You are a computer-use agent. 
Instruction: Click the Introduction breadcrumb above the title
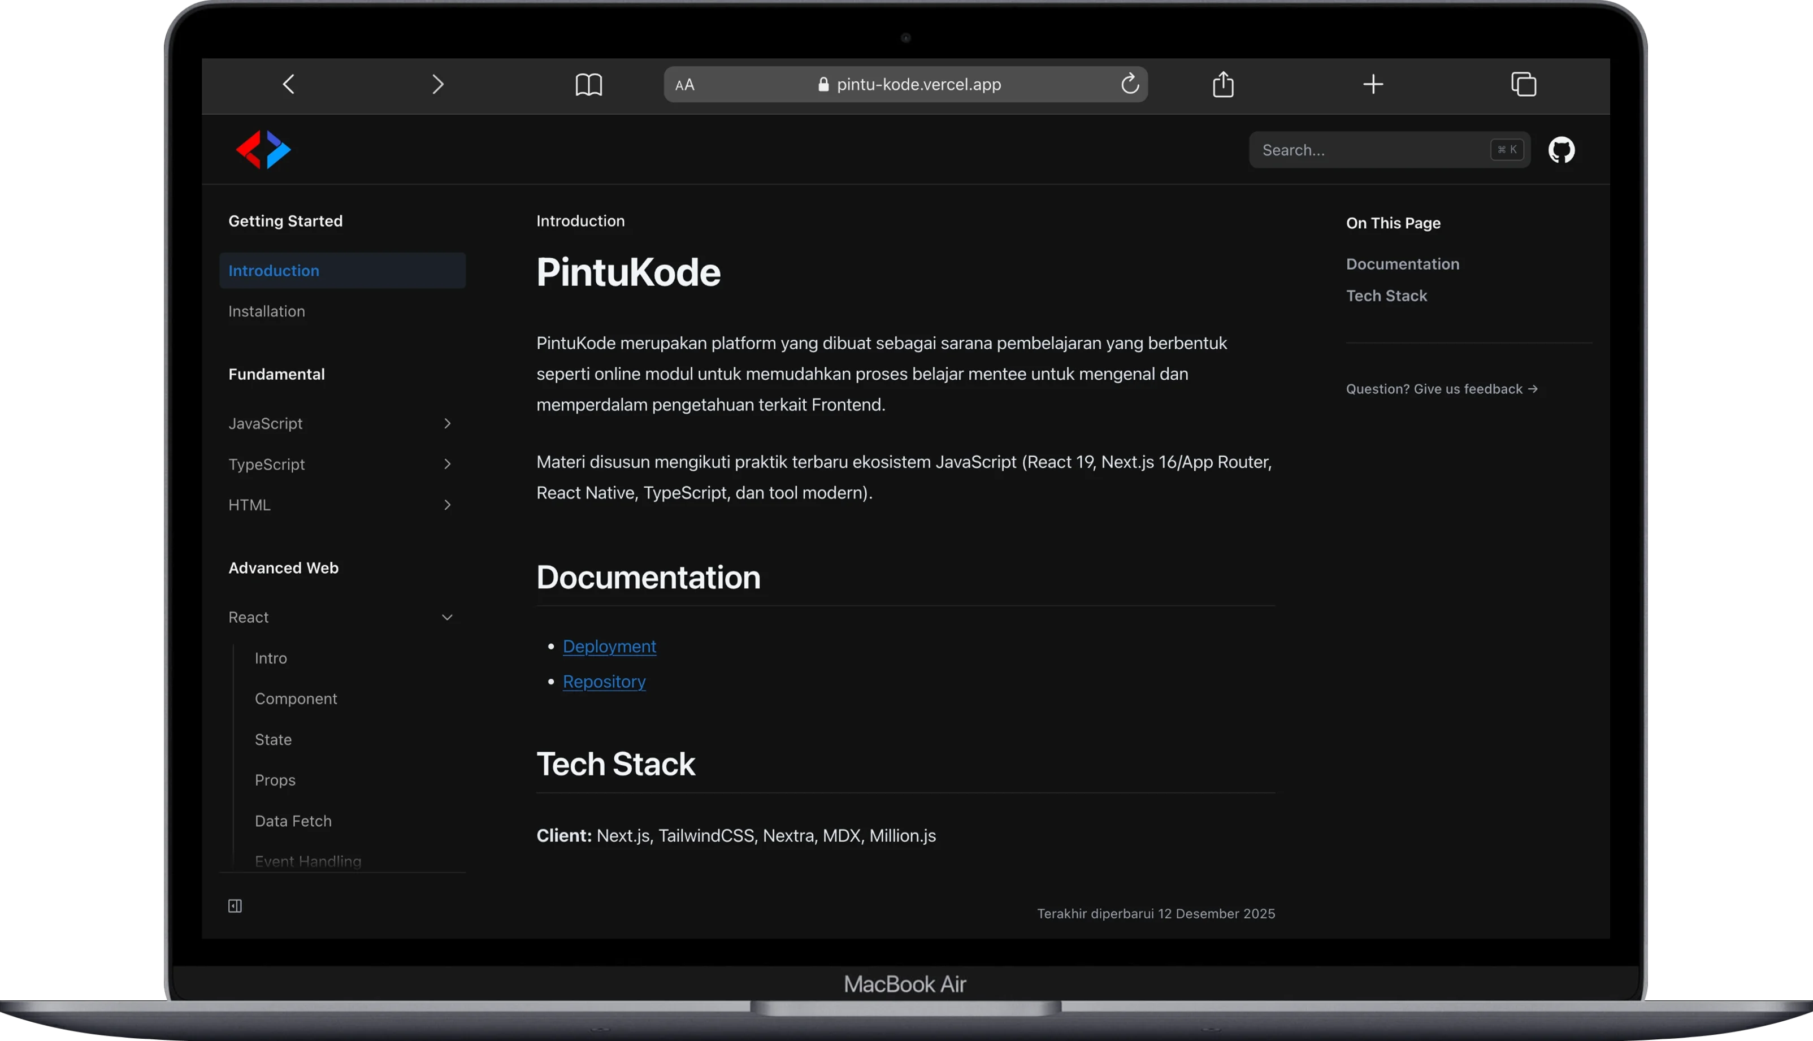(580, 221)
